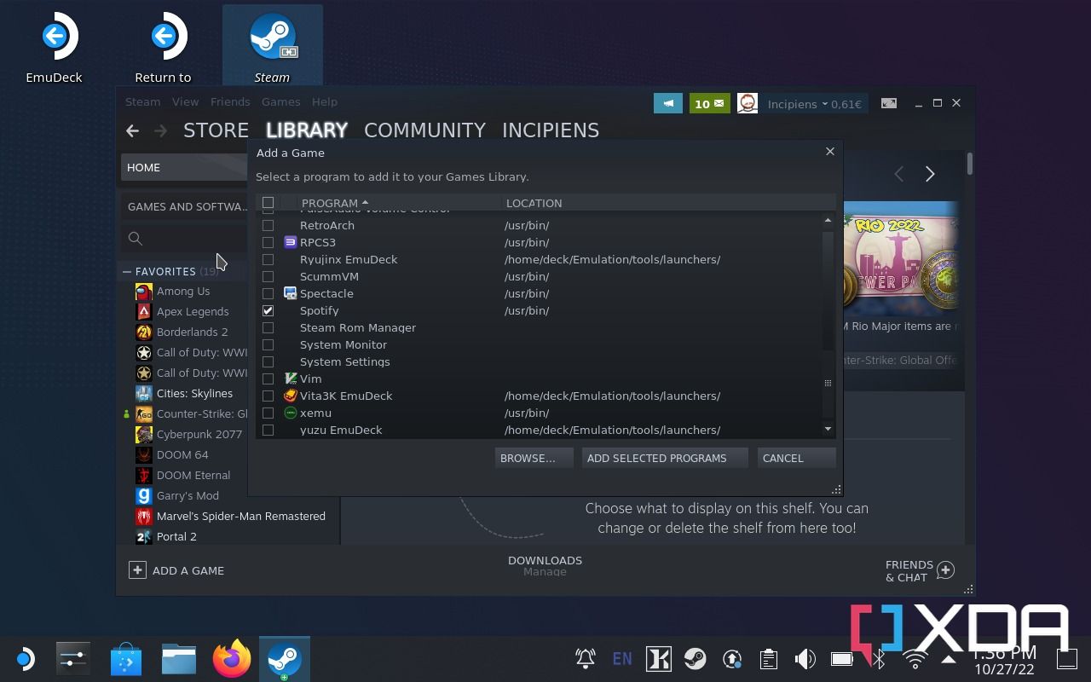This screenshot has height=682, width=1091.
Task: Cancel the Add a Game dialog
Action: pyautogui.click(x=796, y=458)
